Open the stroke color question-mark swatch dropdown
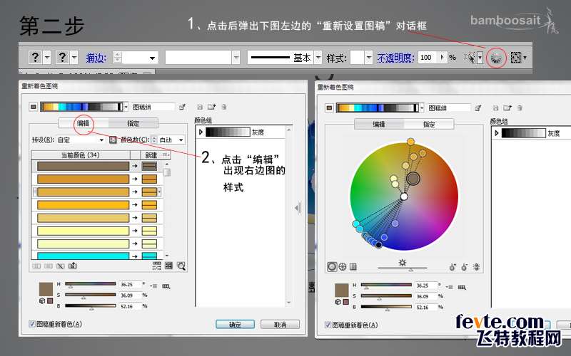571x356 pixels. pyautogui.click(x=74, y=58)
